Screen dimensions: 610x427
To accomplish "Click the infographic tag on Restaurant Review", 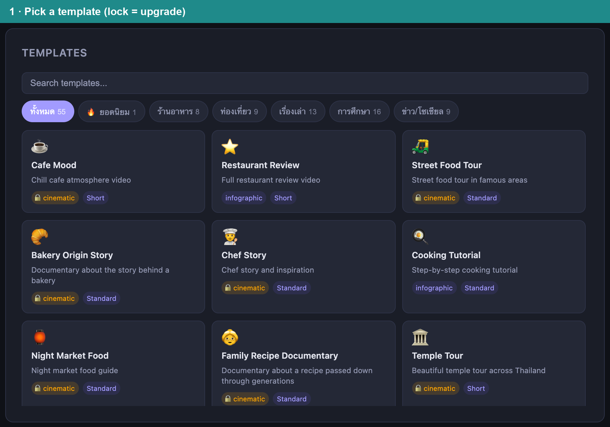I will tap(244, 198).
